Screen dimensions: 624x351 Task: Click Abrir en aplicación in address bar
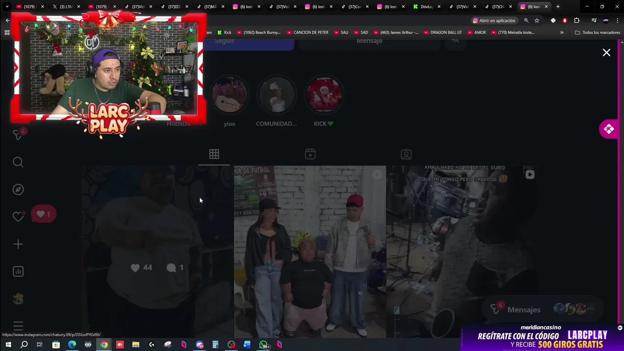pyautogui.click(x=494, y=20)
